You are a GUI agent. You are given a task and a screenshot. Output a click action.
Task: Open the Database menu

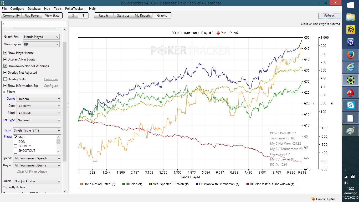[34, 9]
